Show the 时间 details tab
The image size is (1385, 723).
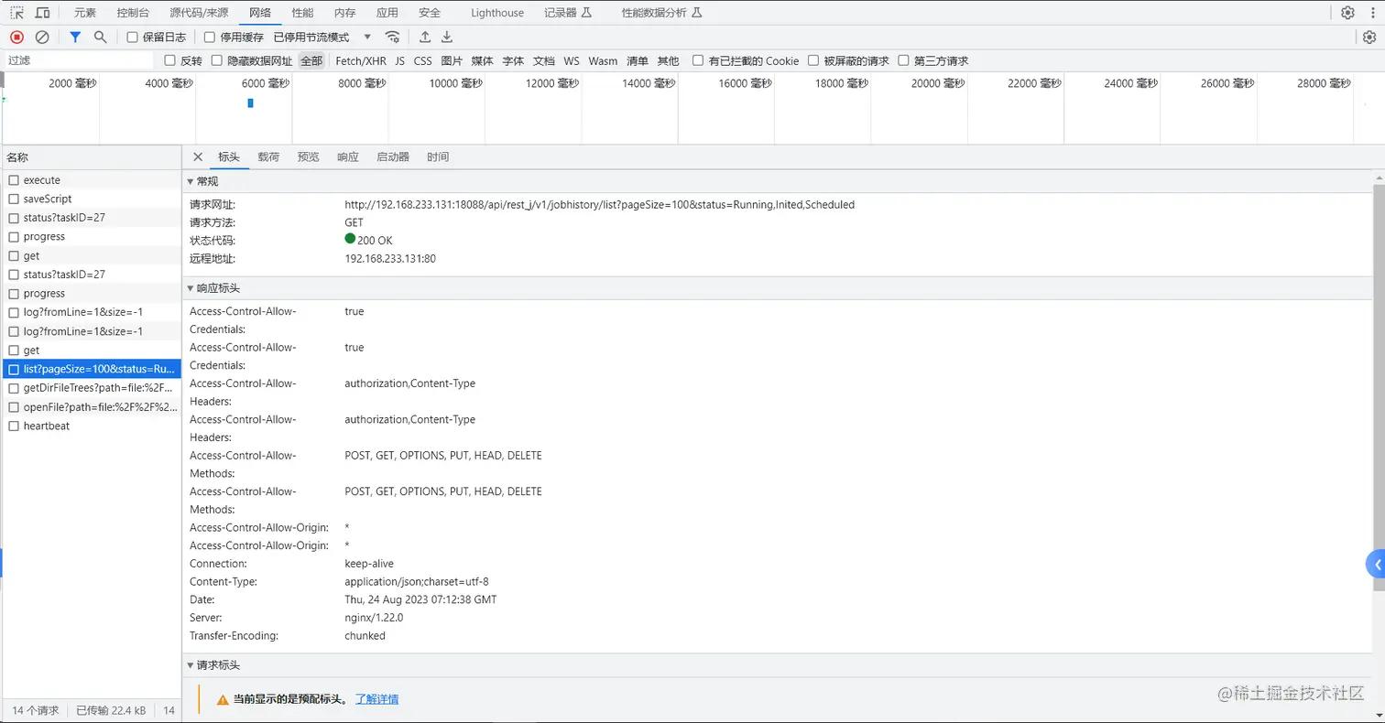tap(438, 157)
